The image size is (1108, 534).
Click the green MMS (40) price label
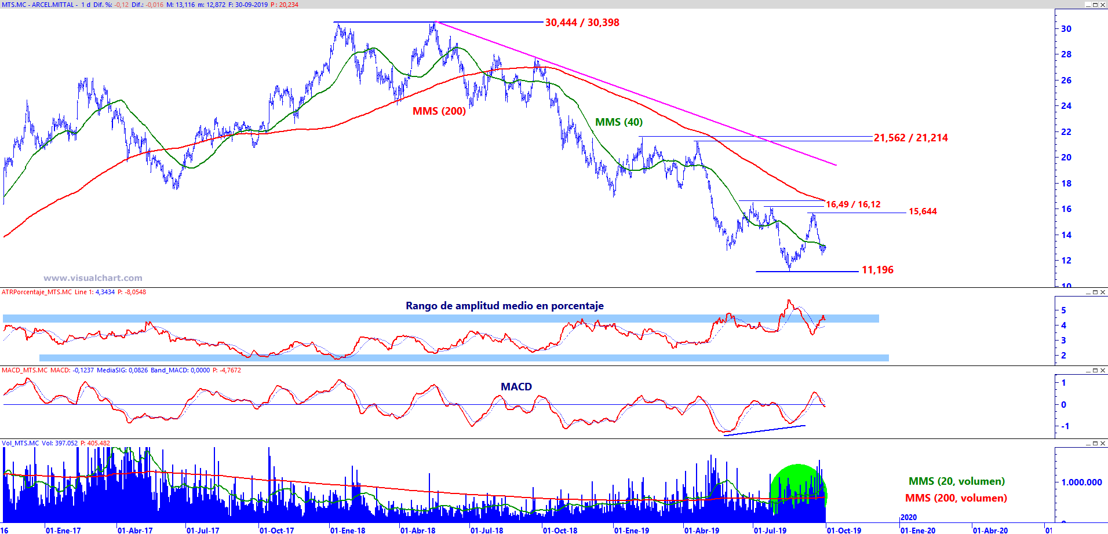pos(619,122)
